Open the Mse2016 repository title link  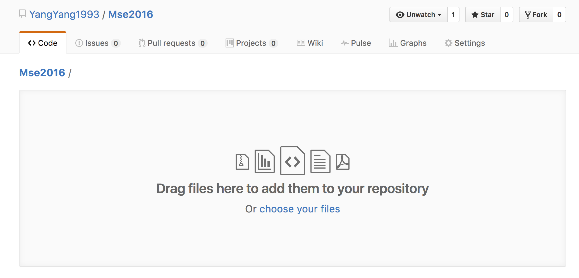coord(131,14)
